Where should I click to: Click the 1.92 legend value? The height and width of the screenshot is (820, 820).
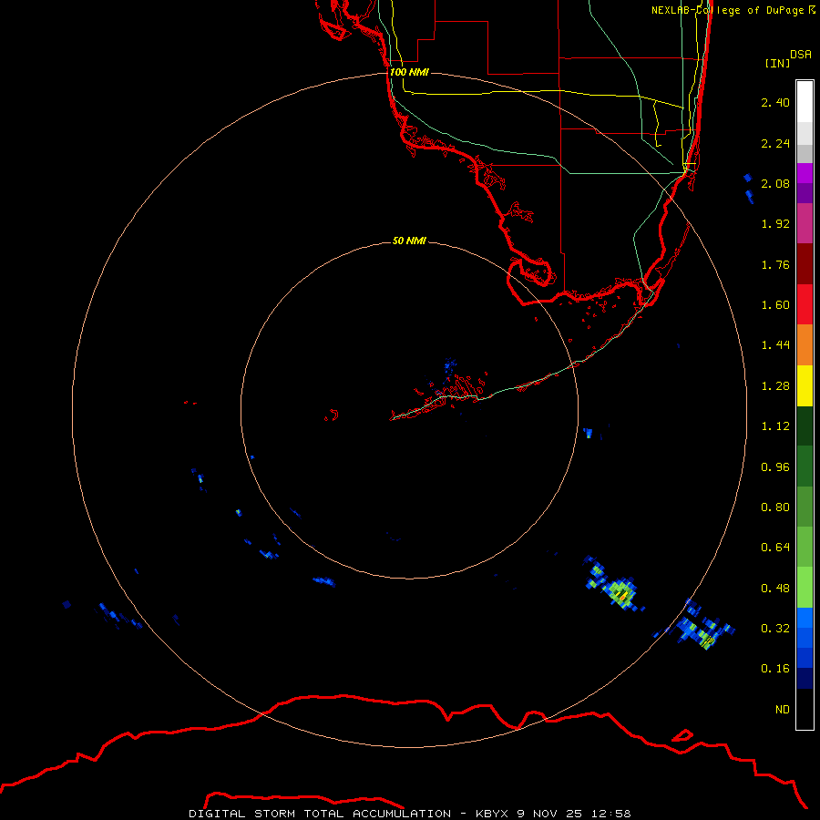tap(775, 224)
